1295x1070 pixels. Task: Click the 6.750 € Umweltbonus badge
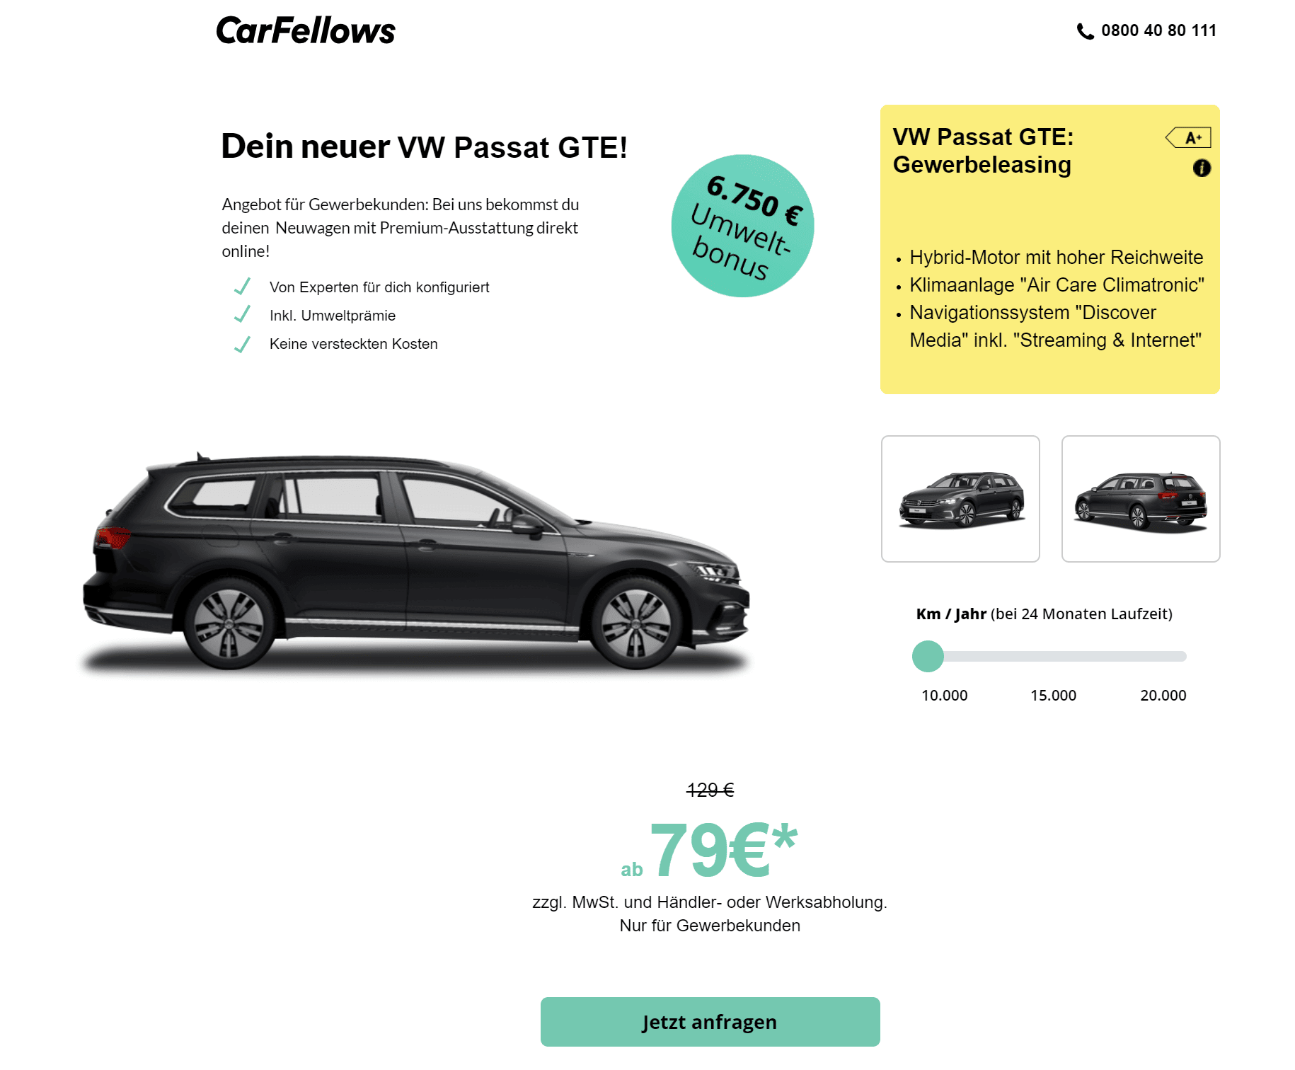pyautogui.click(x=742, y=226)
